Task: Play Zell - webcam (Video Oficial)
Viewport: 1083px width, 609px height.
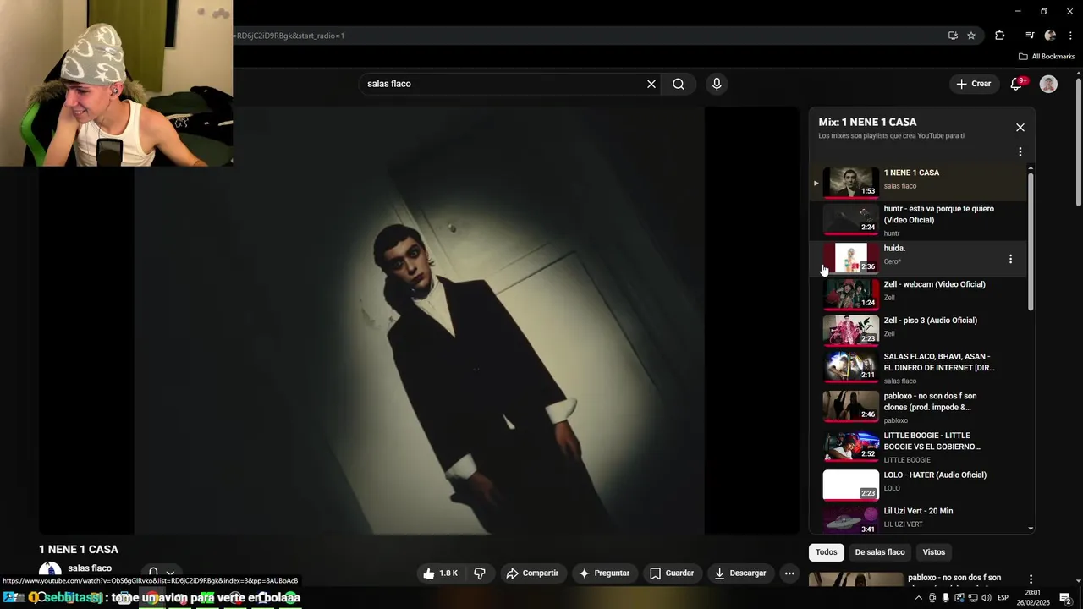Action: (x=919, y=294)
